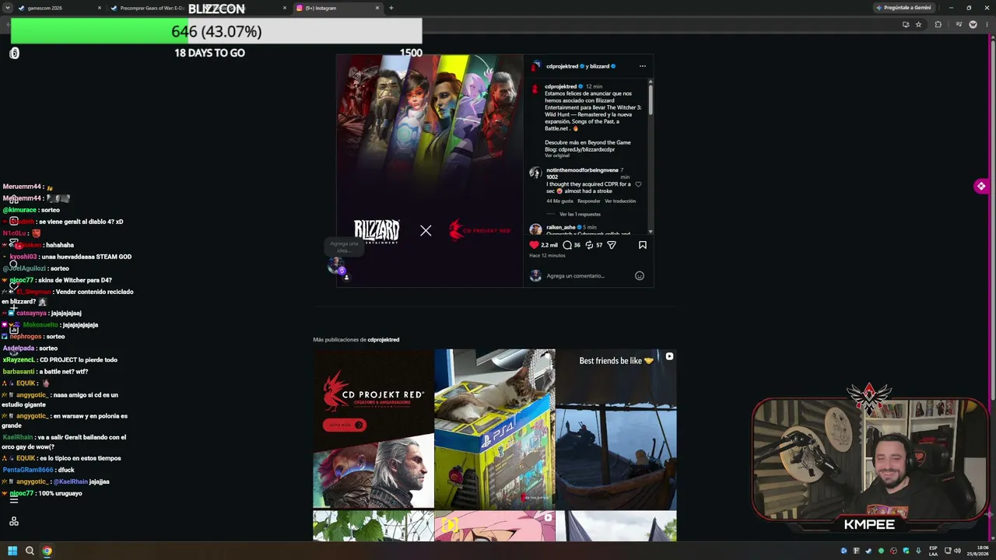Click 'Pregúntale a Gemini' button
996x560 pixels.
[903, 8]
